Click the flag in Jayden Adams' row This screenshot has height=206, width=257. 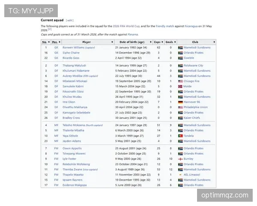[180, 141]
